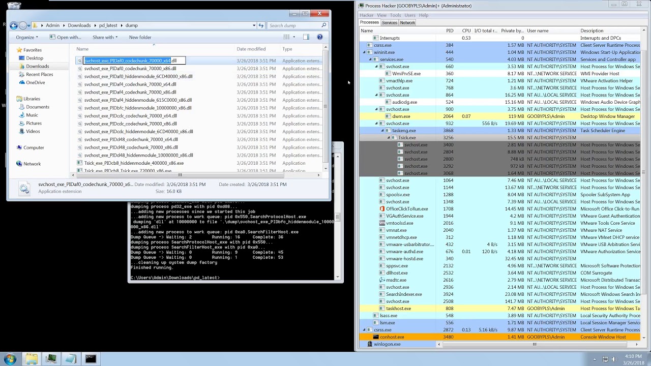The image size is (651, 366).
Task: Toggle the Explorer preview pane icon
Action: coord(306,37)
